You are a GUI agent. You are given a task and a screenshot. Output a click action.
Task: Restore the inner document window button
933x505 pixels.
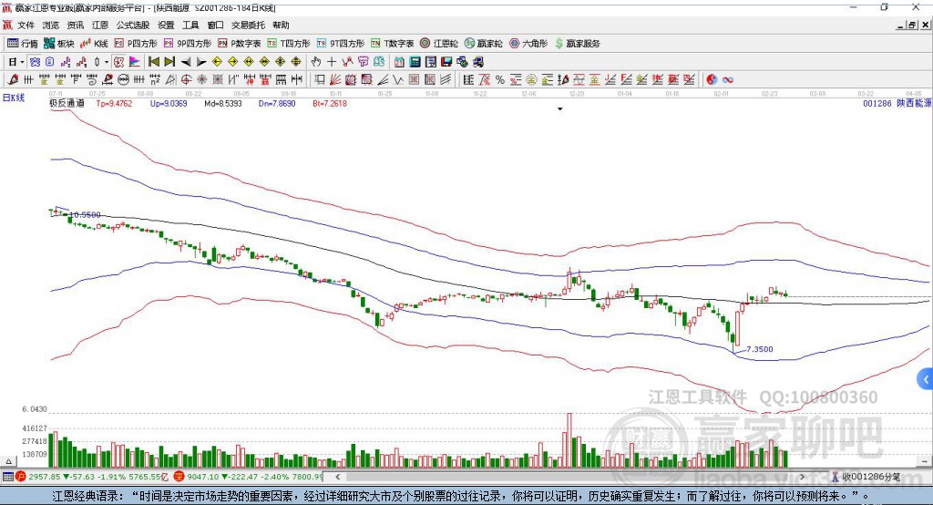[x=912, y=25]
